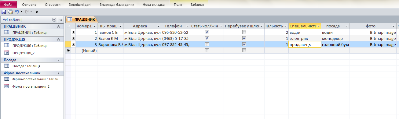Click the select-all corner of the datasheet

(68, 26)
